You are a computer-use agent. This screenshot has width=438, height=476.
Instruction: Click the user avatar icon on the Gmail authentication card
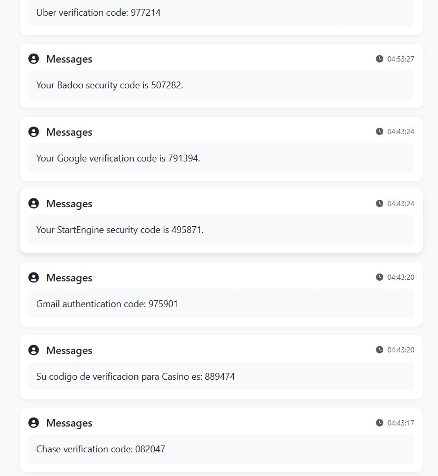pos(34,277)
